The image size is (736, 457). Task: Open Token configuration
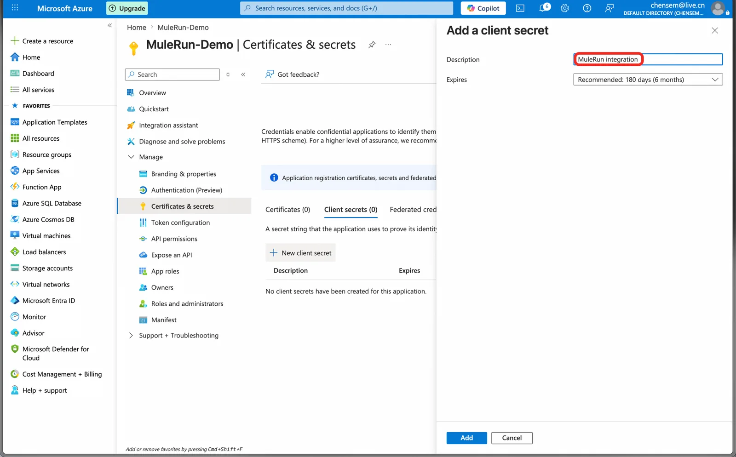pos(180,223)
